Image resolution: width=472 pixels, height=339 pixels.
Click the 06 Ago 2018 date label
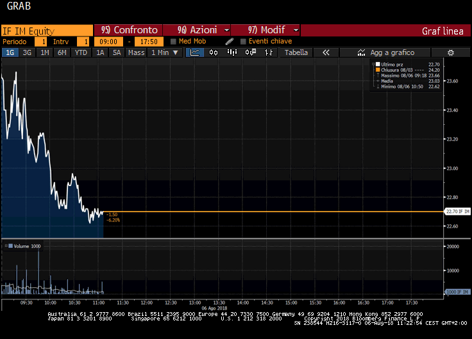(214, 308)
